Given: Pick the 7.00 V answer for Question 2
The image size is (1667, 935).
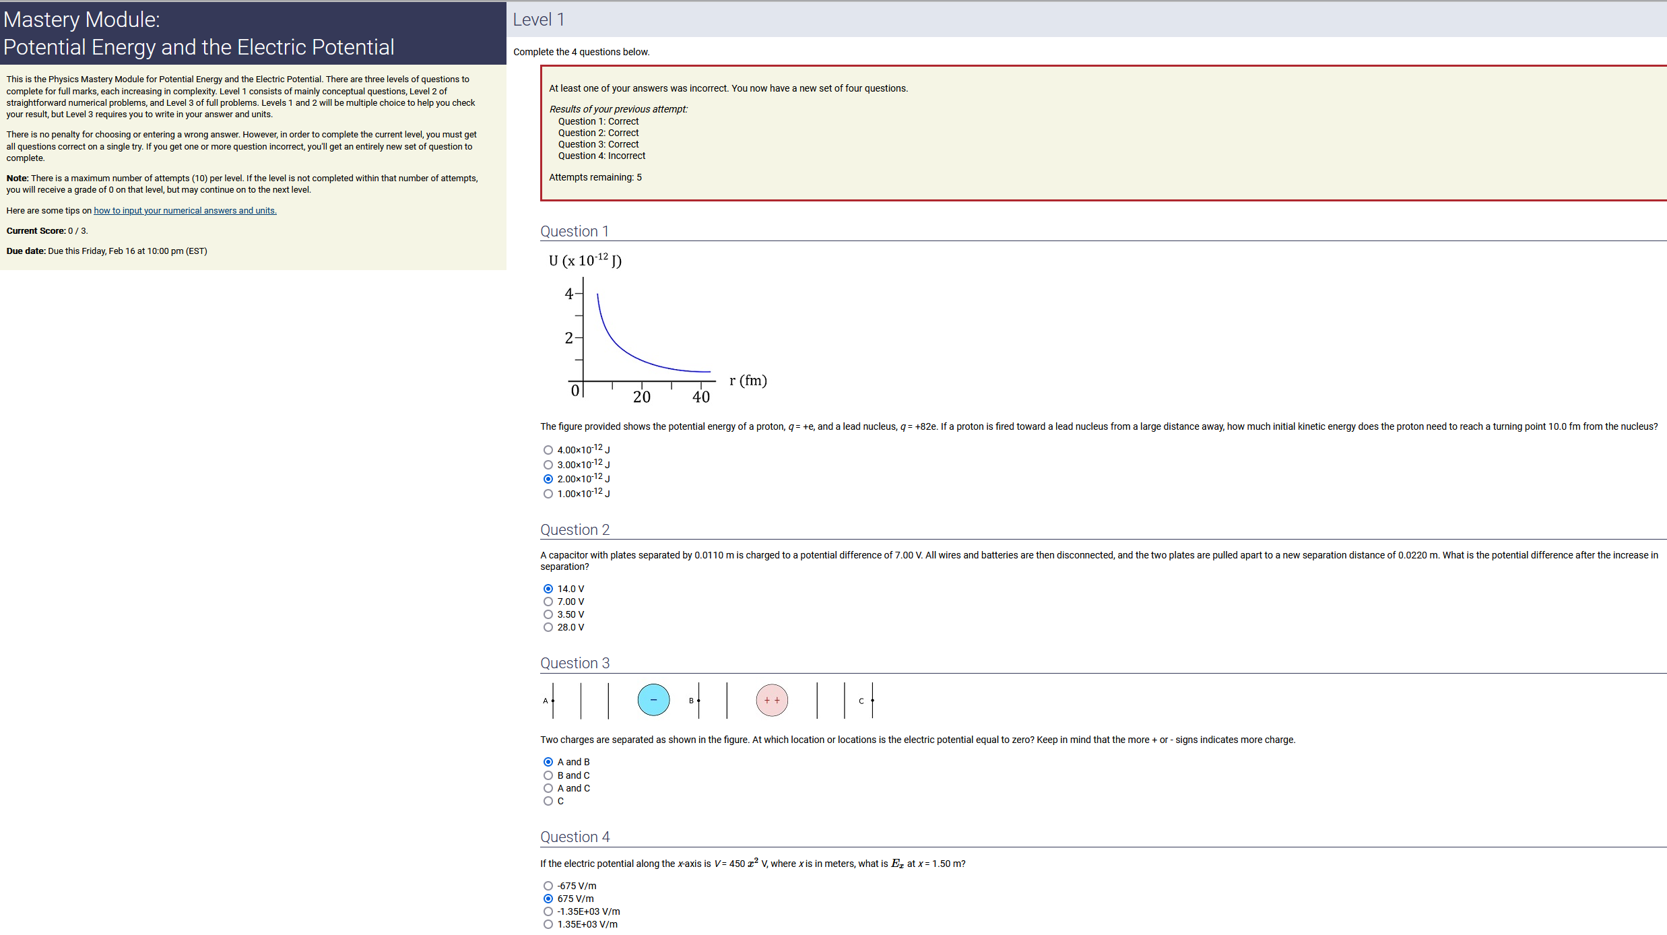Looking at the screenshot, I should [548, 602].
